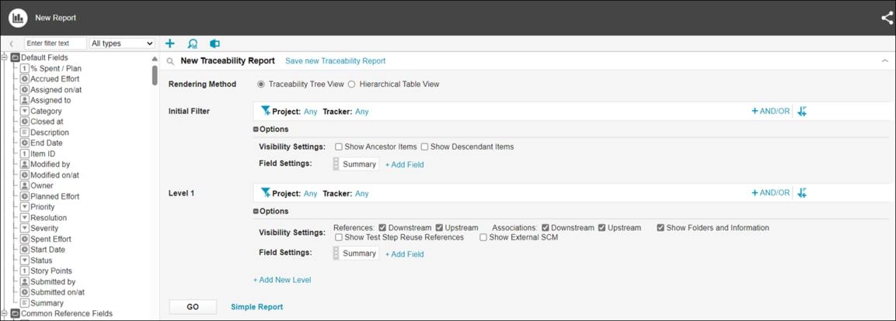The height and width of the screenshot is (321, 896).
Task: Collapse the Default Fields tree node
Action: (x=5, y=57)
